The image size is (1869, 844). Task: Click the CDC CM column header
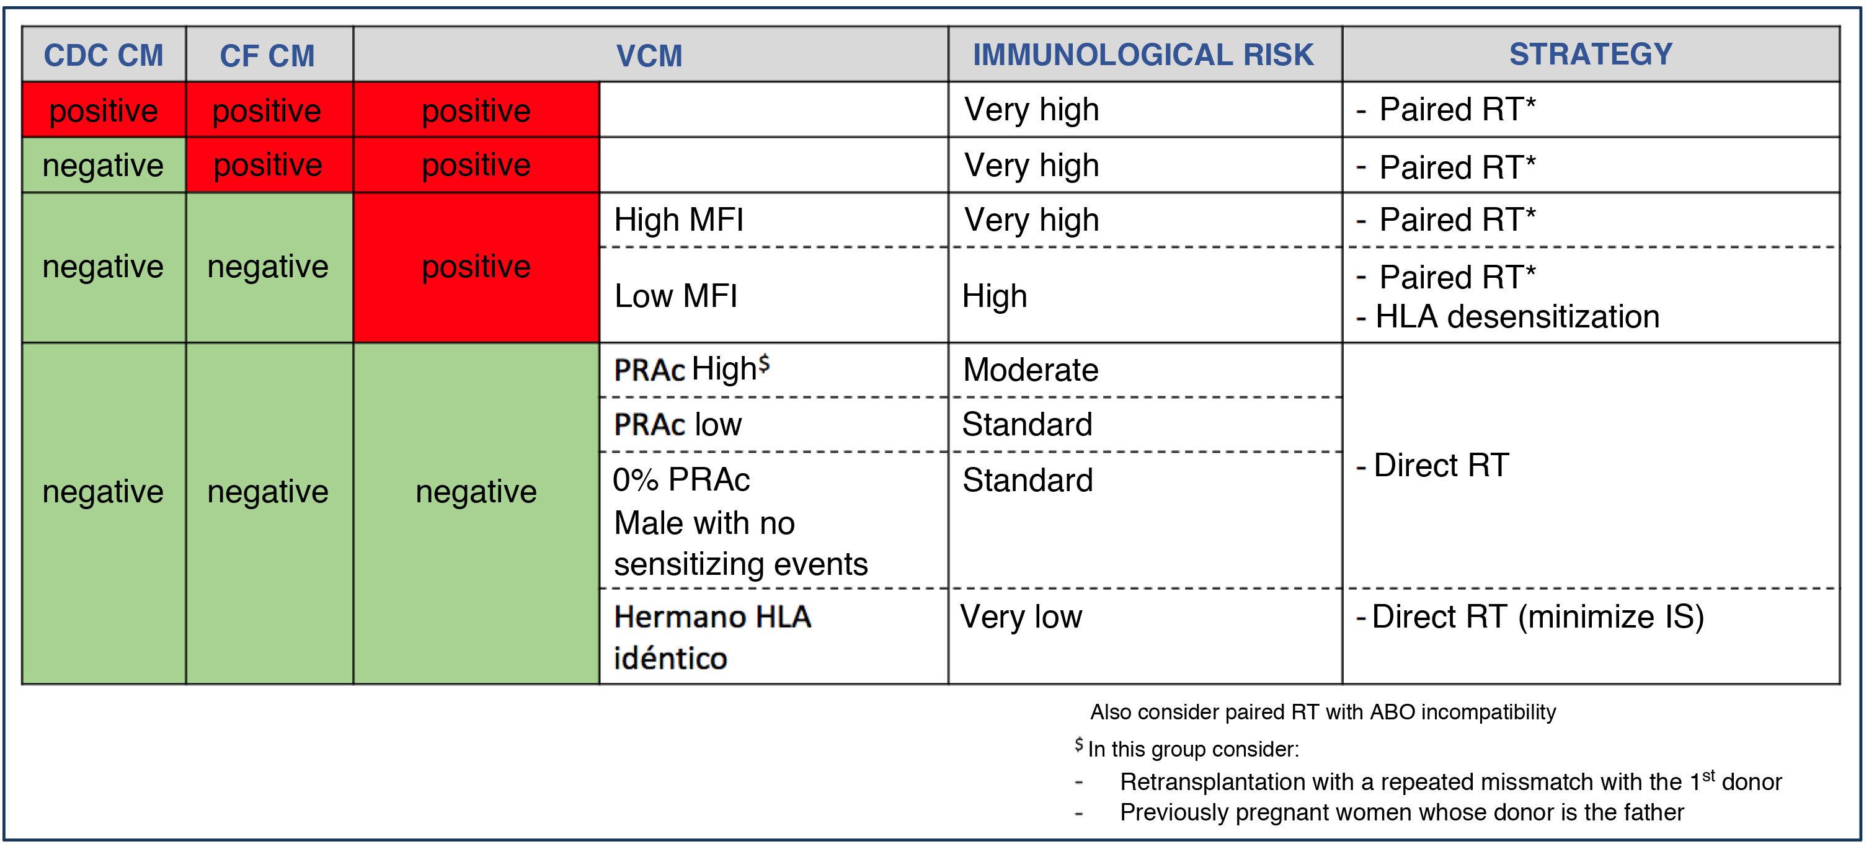click(104, 55)
